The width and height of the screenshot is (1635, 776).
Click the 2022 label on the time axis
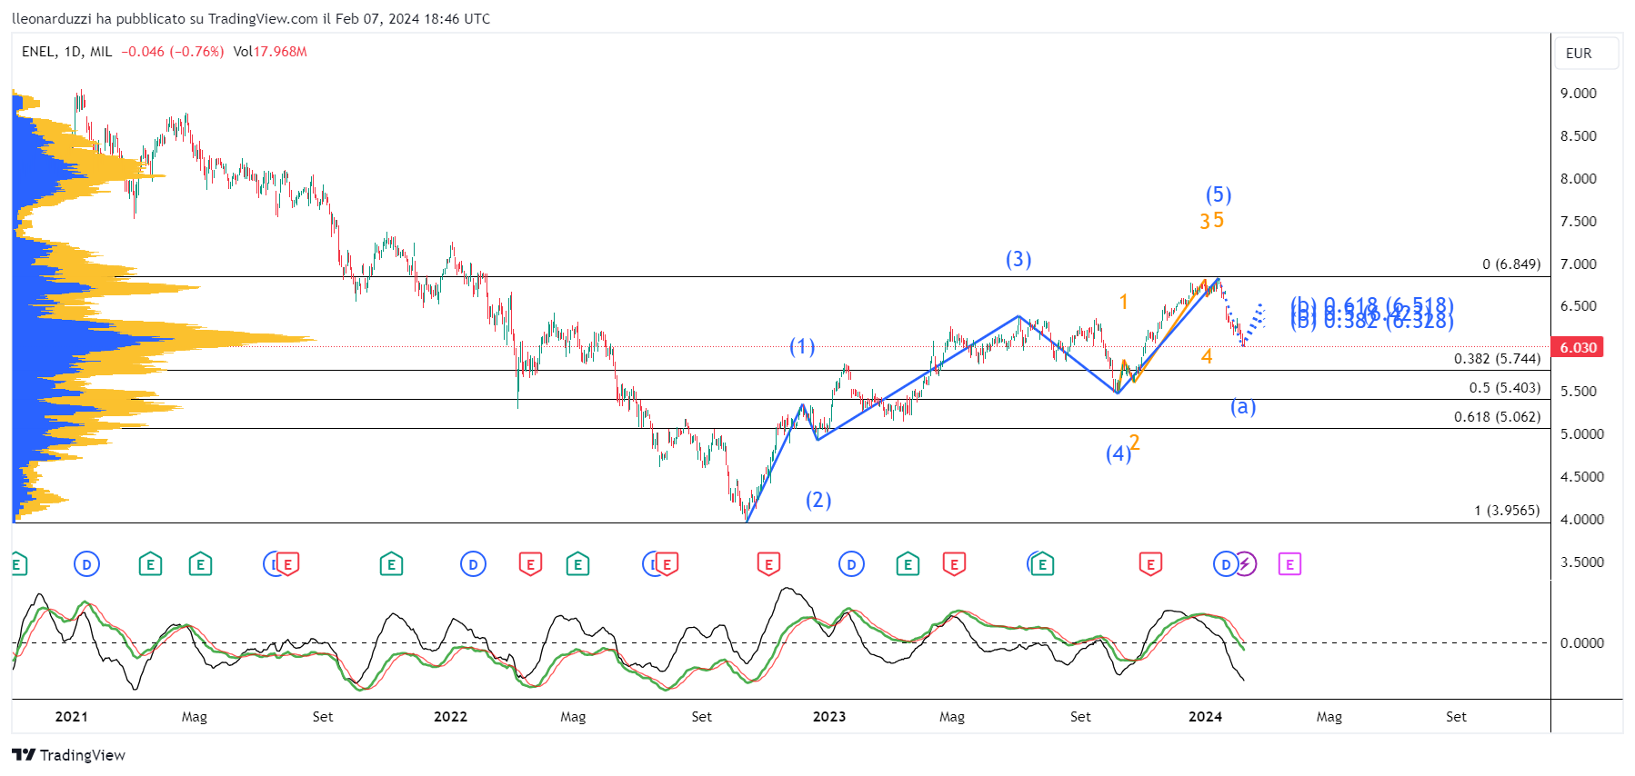450,717
